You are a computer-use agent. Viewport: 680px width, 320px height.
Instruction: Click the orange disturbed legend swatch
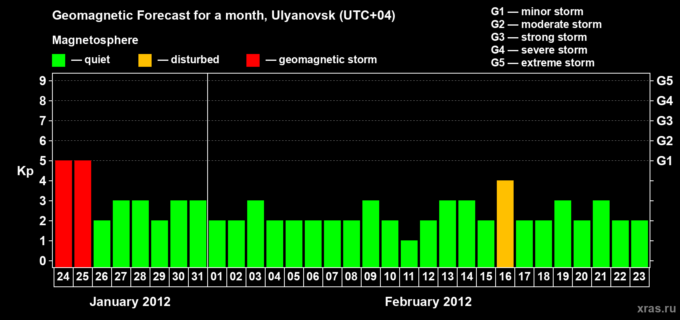click(145, 60)
